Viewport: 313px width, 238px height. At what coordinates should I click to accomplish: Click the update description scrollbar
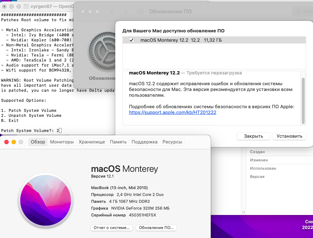[x=303, y=101]
